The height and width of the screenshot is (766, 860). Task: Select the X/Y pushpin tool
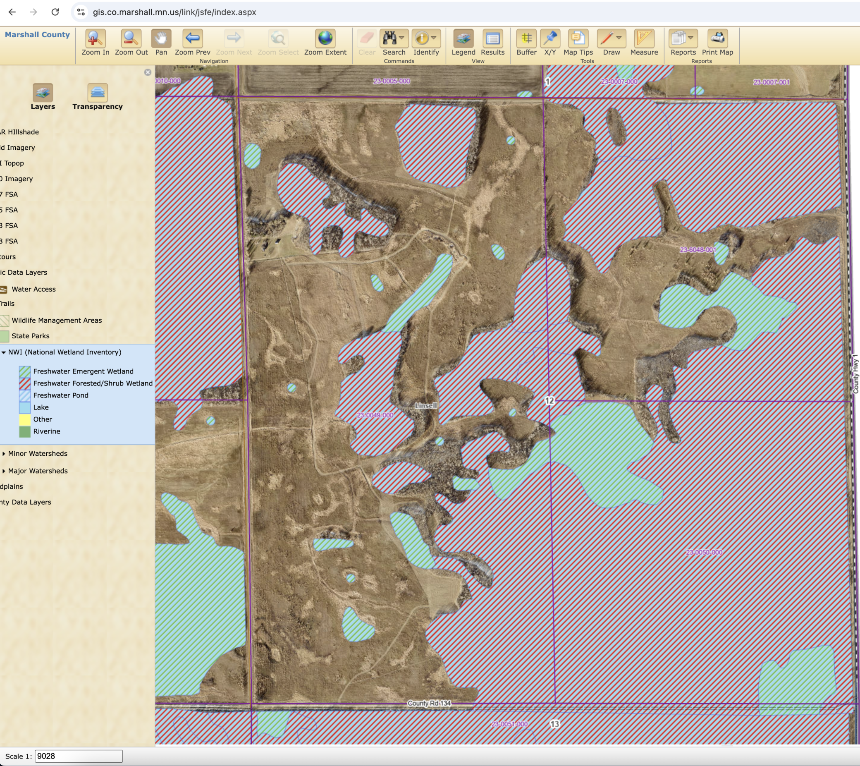pos(549,39)
